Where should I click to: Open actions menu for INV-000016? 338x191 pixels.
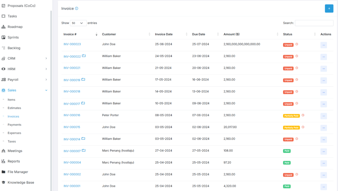coord(323,116)
